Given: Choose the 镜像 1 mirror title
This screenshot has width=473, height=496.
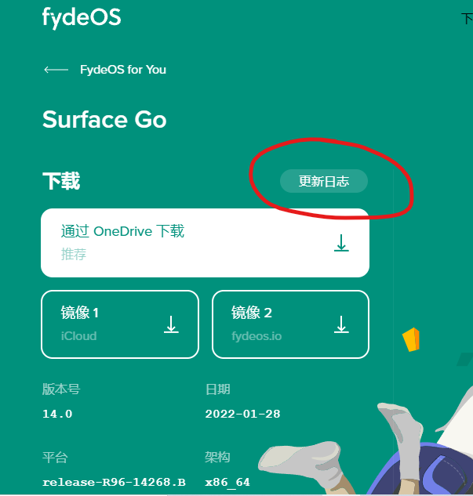Looking at the screenshot, I should (80, 313).
